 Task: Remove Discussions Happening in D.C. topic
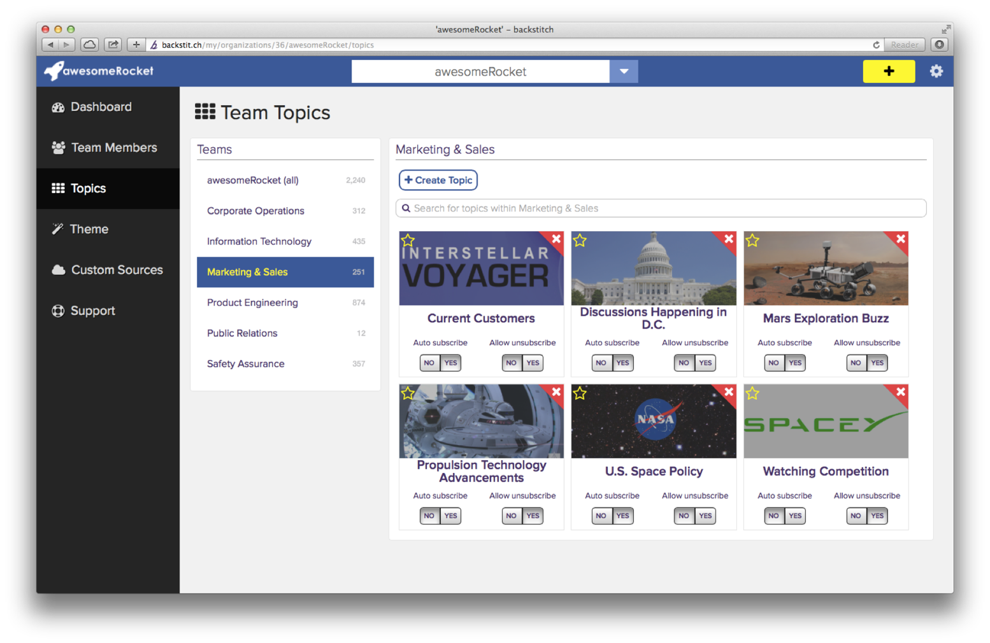point(729,239)
